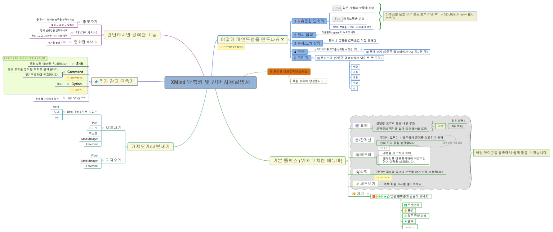Collapse the branch beside 유용한 단축키
The width and height of the screenshot is (553, 232).
pos(328,21)
